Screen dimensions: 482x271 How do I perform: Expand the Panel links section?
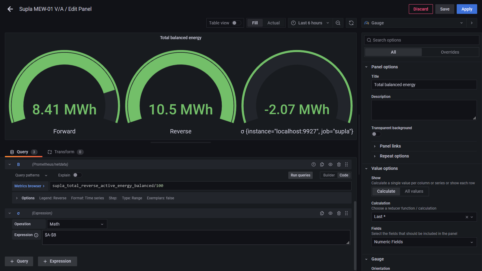tap(390, 146)
